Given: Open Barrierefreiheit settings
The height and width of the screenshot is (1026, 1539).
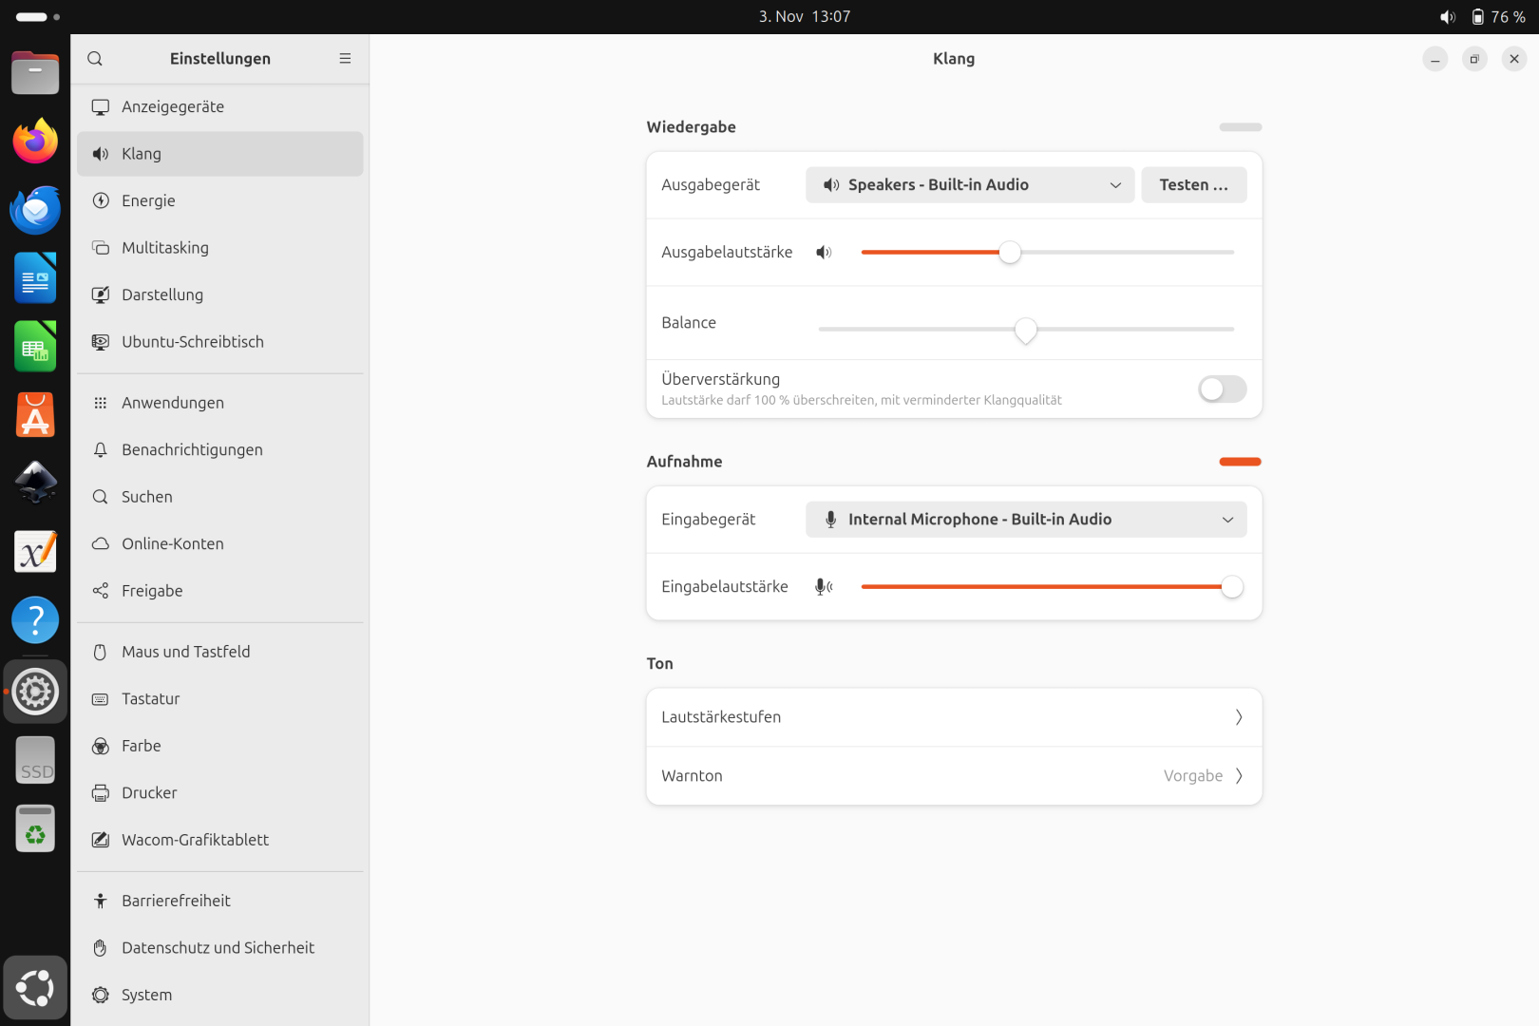Looking at the screenshot, I should pyautogui.click(x=220, y=901).
